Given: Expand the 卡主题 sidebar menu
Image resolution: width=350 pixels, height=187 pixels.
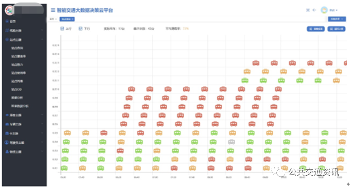Looking at the screenshot, I should (42, 133).
